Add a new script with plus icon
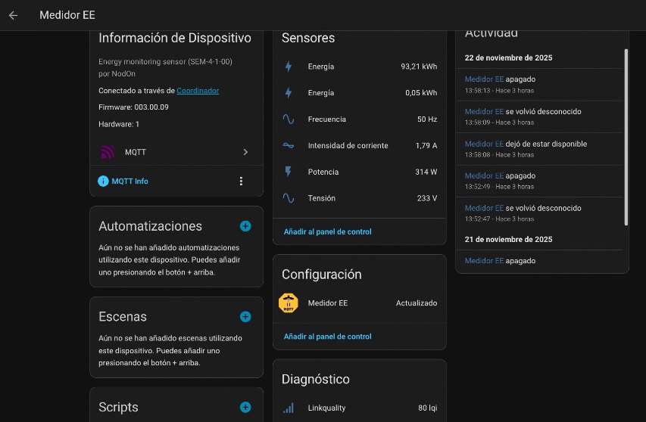This screenshot has width=646, height=422. tap(245, 407)
